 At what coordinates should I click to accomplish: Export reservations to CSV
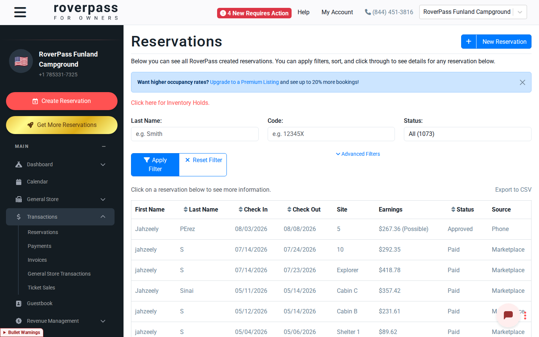(513, 189)
